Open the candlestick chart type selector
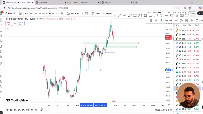The width and height of the screenshot is (203, 114). tap(62, 13)
